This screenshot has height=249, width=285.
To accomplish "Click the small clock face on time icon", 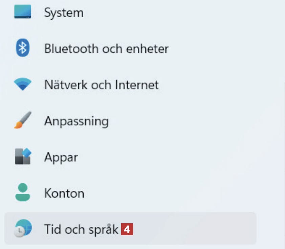I will pyautogui.click(x=19, y=232).
